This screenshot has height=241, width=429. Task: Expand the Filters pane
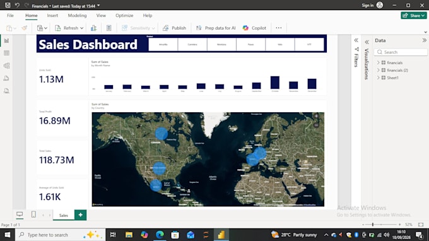tap(356, 40)
